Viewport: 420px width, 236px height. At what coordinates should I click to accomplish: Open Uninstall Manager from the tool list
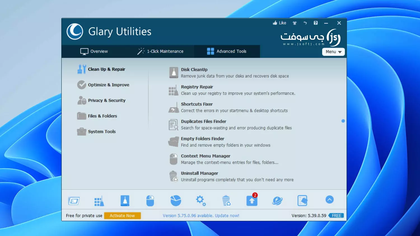[x=231, y=176]
